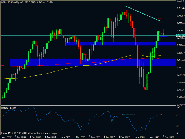Select the cyan trendline in RSI window

coord(140,114)
